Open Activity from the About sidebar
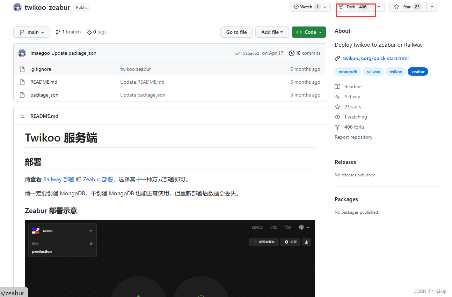 coord(351,97)
